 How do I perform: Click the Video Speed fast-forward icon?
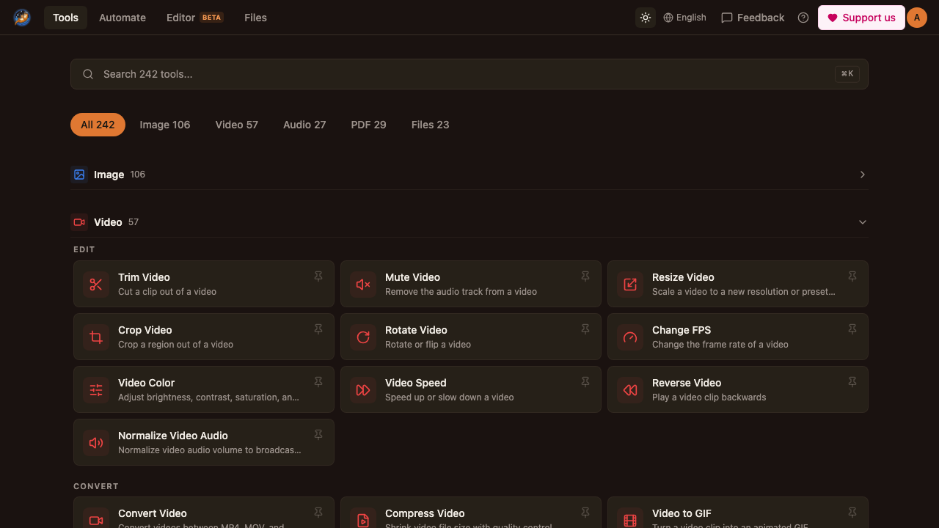pos(363,389)
